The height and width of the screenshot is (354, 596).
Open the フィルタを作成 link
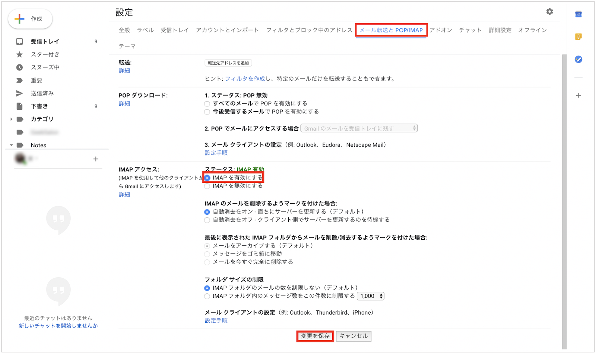pyautogui.click(x=245, y=79)
